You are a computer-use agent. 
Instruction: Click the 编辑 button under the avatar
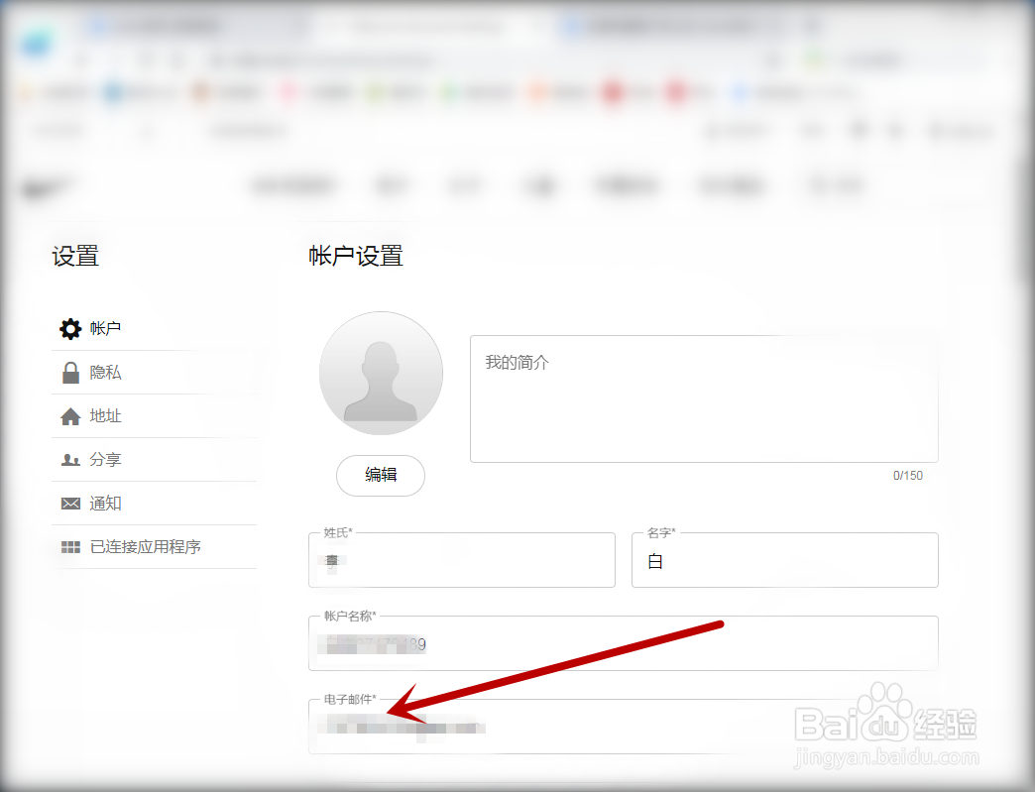point(381,476)
